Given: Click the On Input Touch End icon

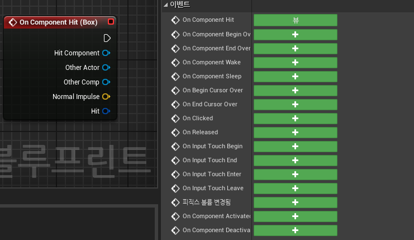Looking at the screenshot, I should tap(175, 161).
